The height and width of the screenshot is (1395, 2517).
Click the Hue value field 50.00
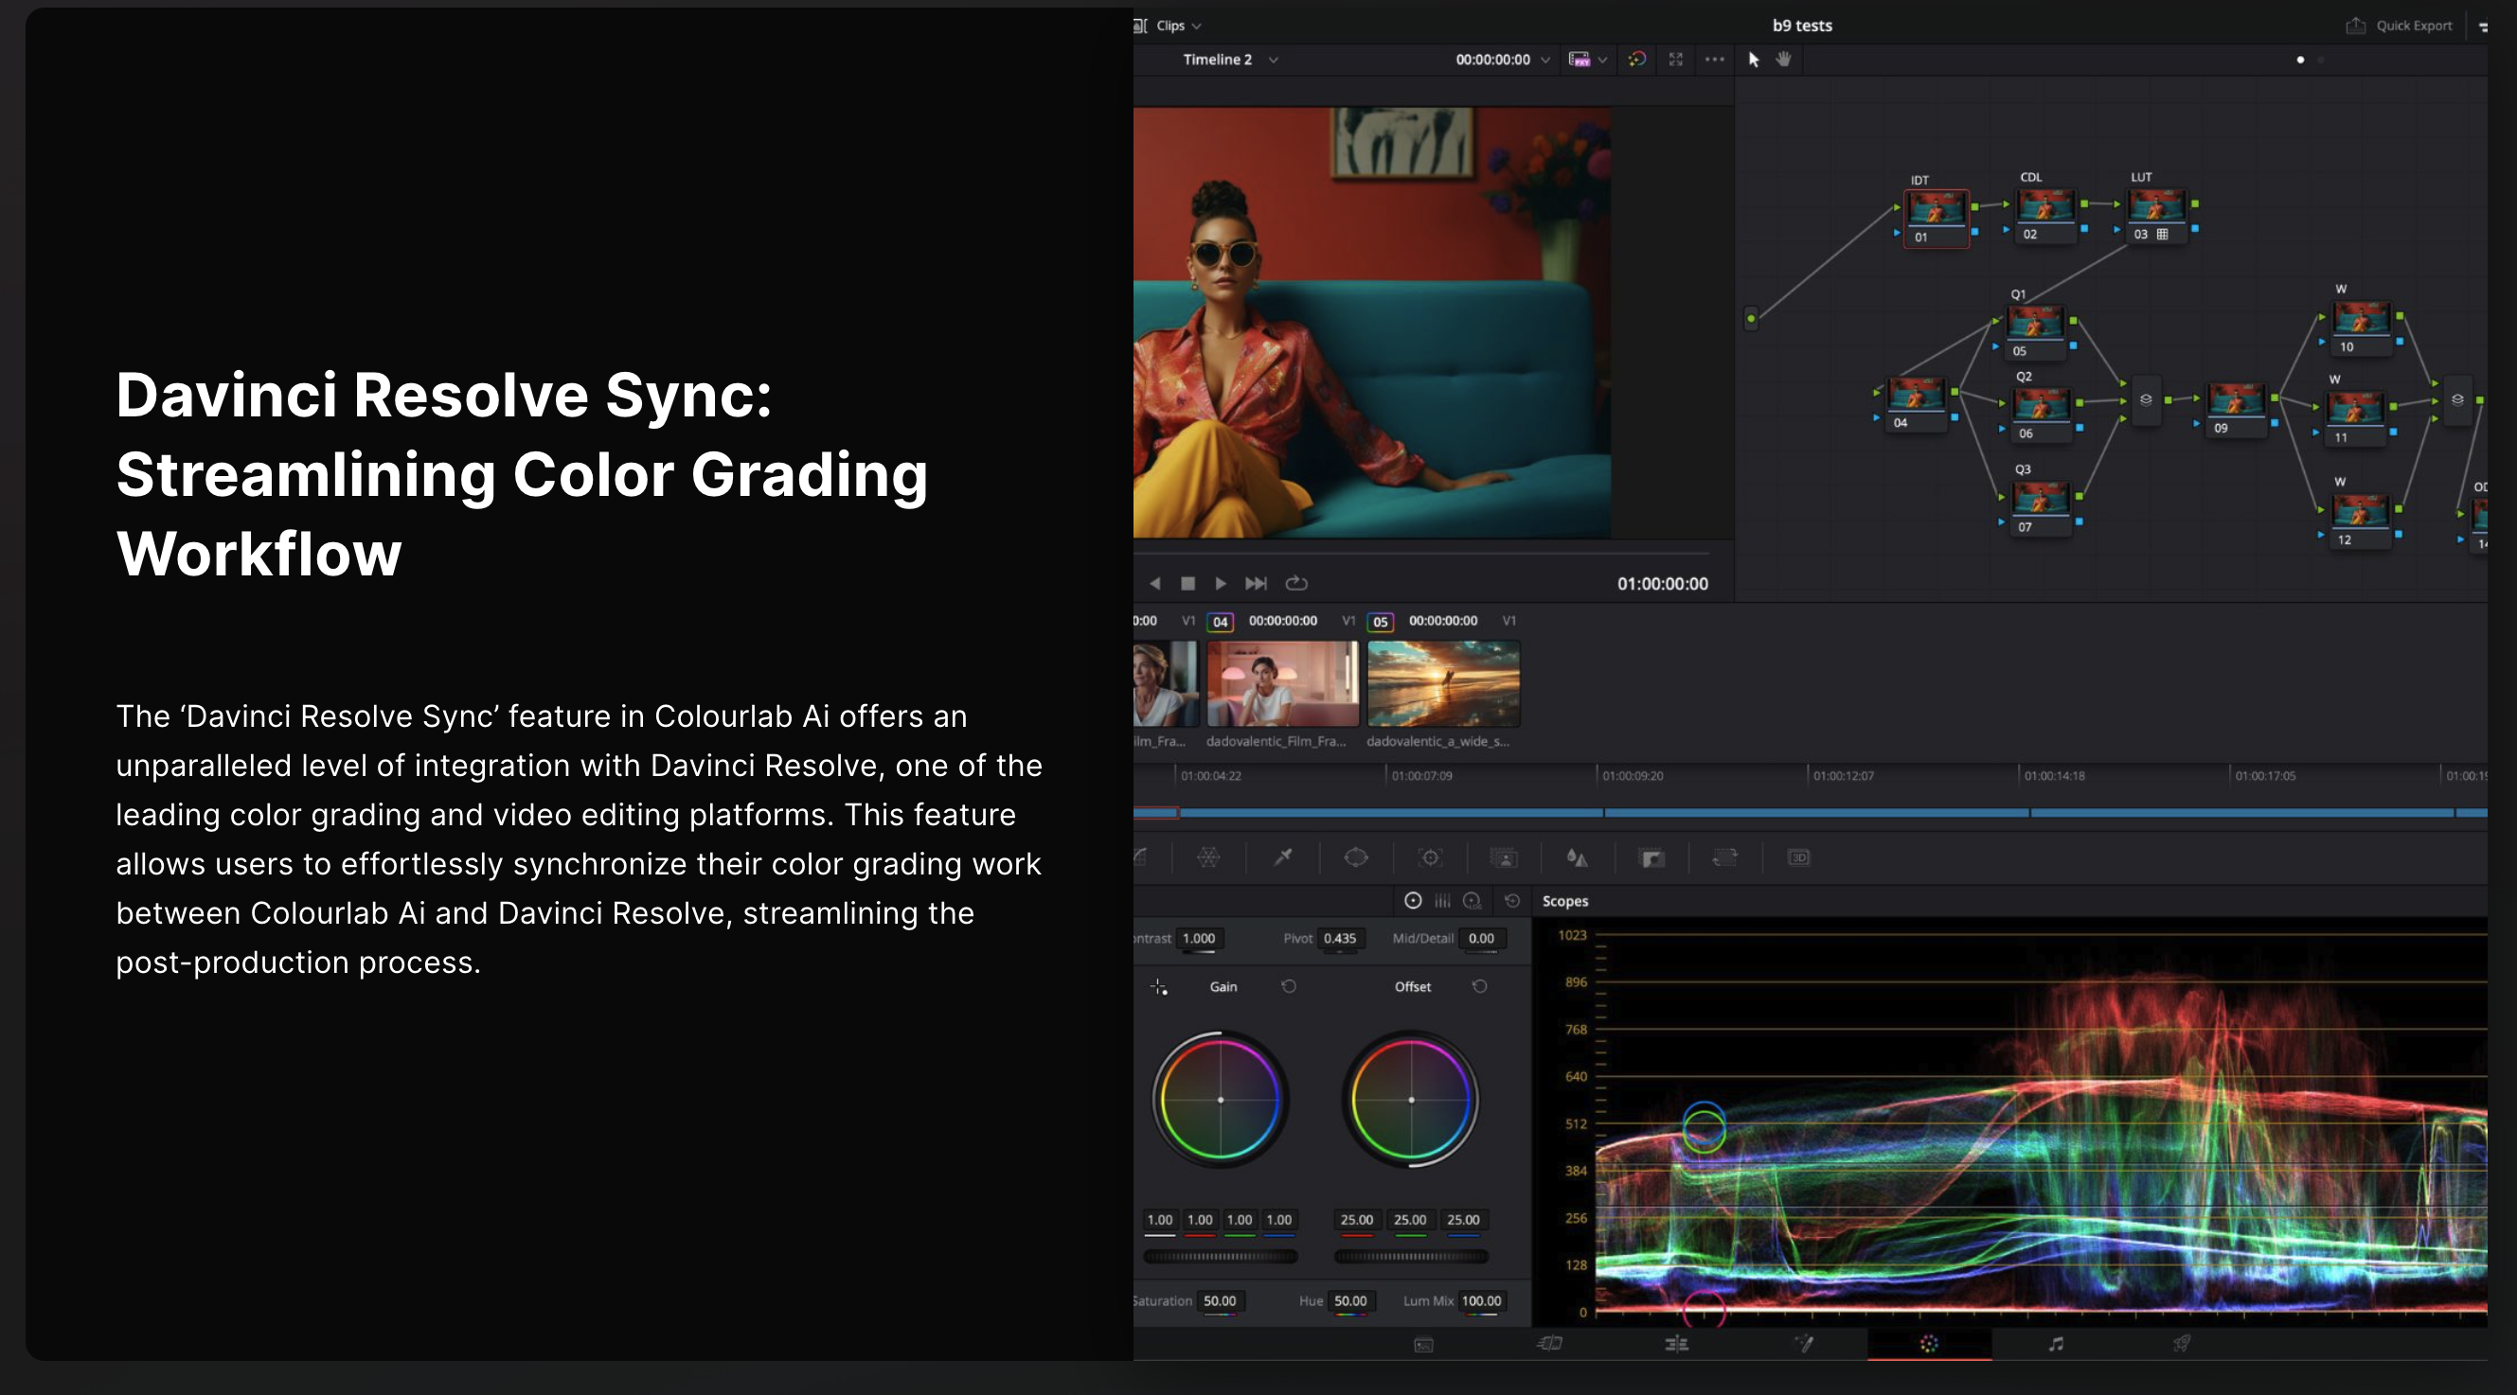coord(1350,1300)
